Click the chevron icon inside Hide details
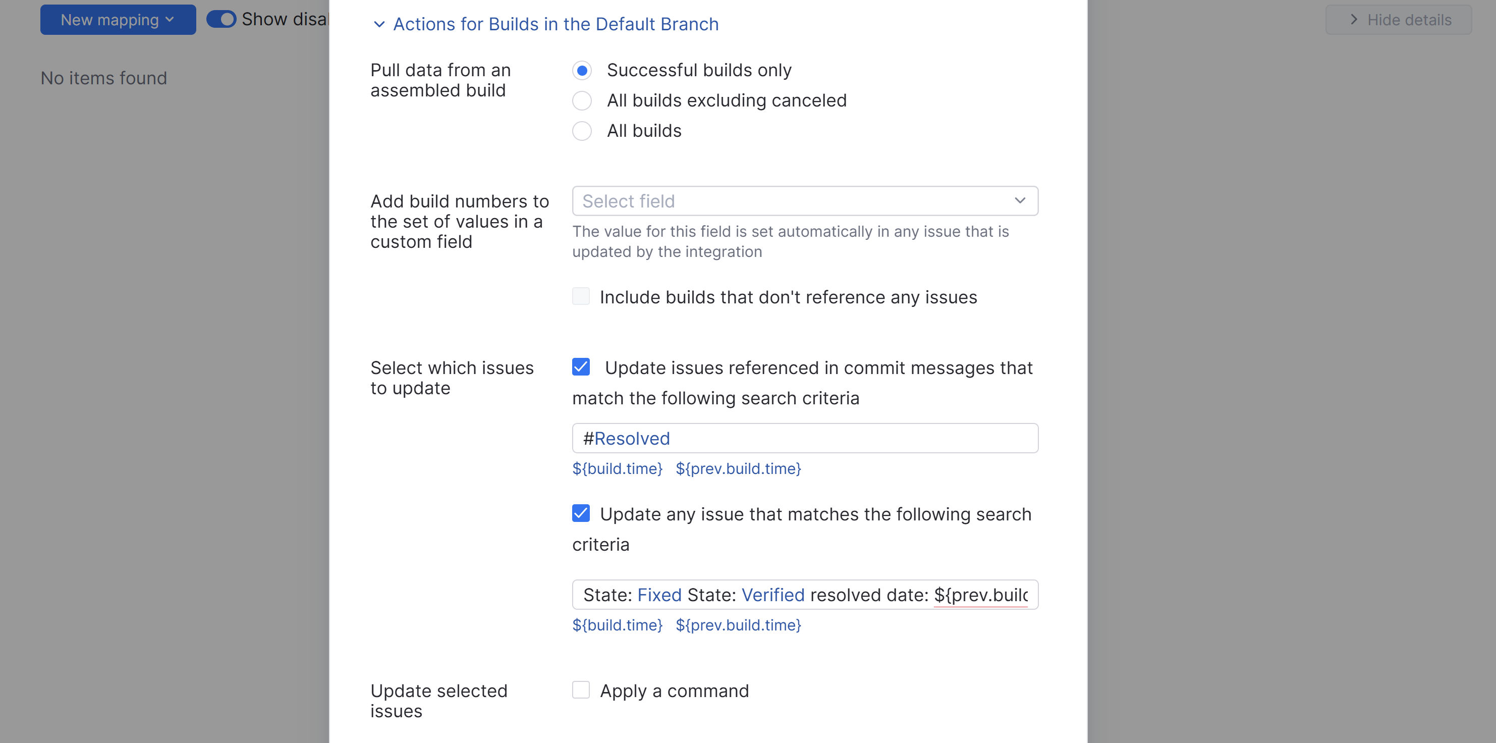Screen dimensions: 1496x743 pos(1353,19)
